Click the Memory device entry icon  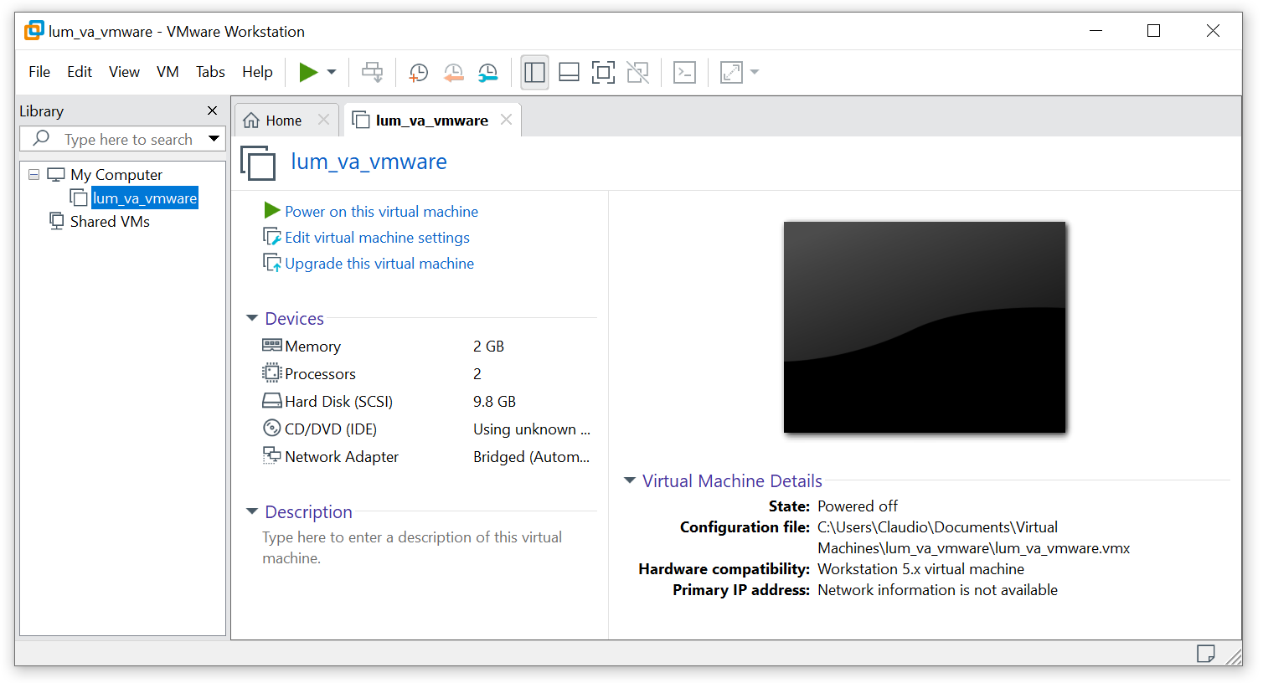272,345
